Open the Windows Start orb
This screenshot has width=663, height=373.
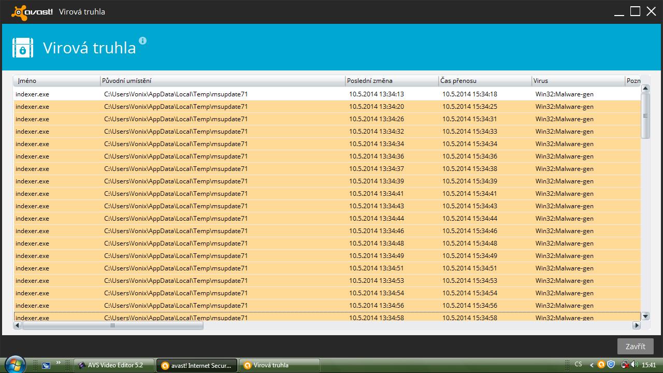[x=15, y=364]
